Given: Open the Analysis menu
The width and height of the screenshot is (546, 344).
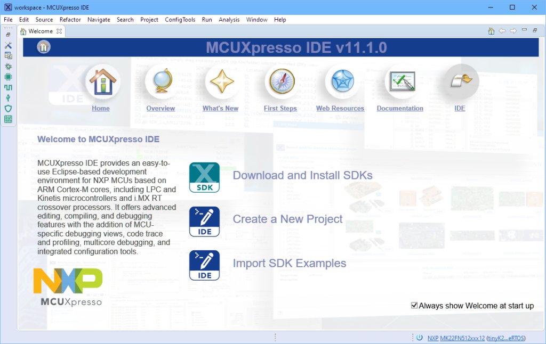Looking at the screenshot, I should 229,20.
